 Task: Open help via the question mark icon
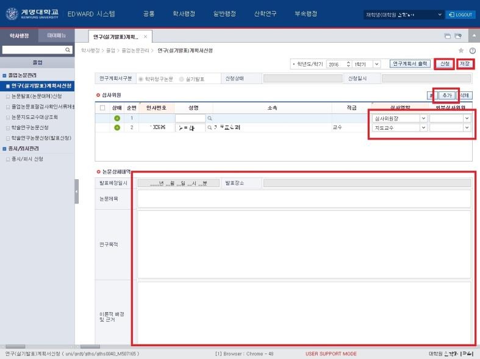click(x=472, y=50)
